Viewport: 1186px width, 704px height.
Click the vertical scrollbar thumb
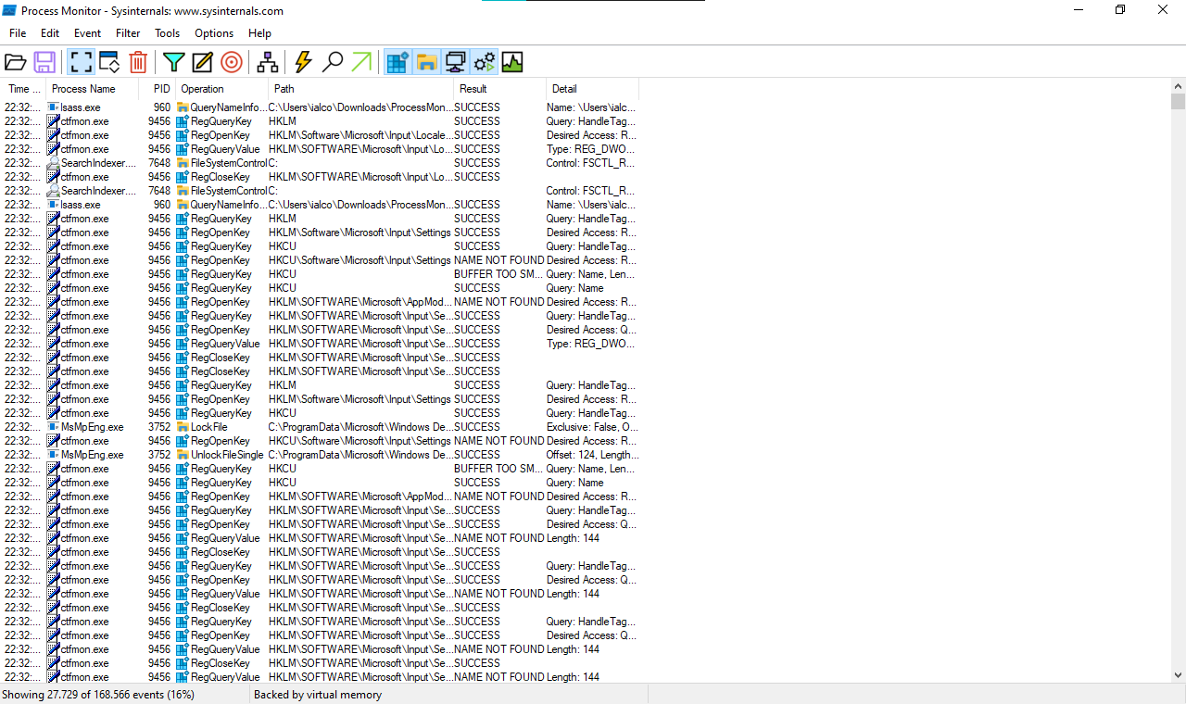point(1178,101)
